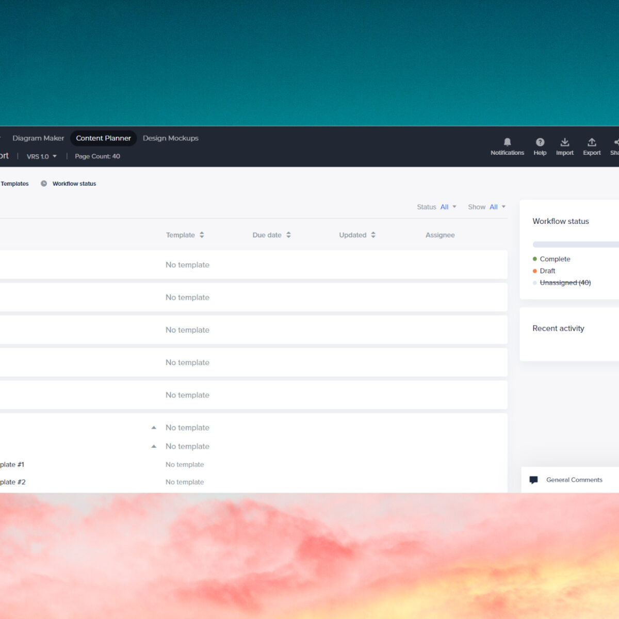Toggle the Complete status legend item
Image resolution: width=619 pixels, height=619 pixels.
pos(551,259)
